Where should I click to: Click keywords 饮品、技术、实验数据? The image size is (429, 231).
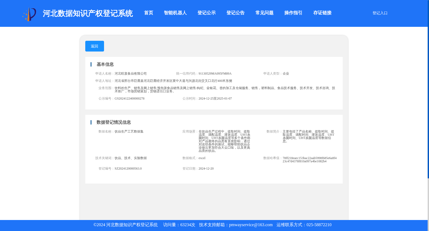[131, 158]
